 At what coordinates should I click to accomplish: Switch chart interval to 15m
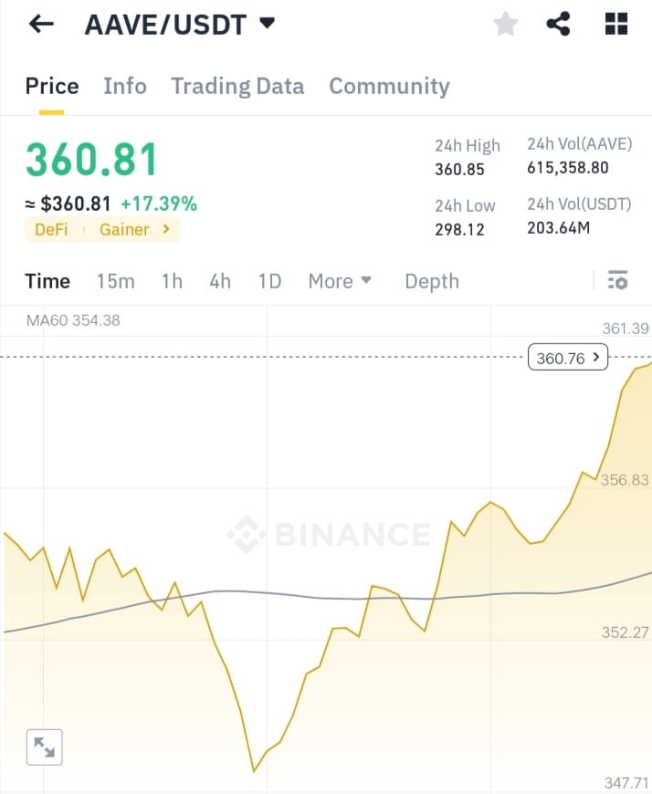point(115,281)
